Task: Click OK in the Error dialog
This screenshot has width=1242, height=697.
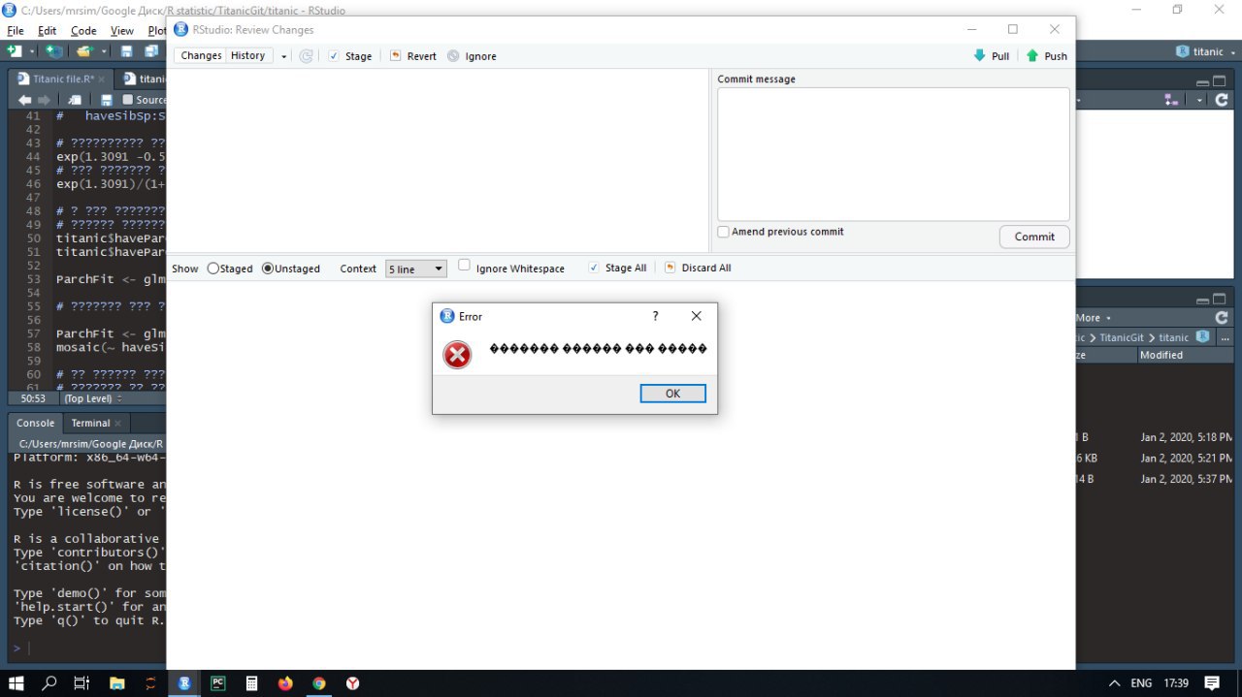Action: tap(672, 394)
